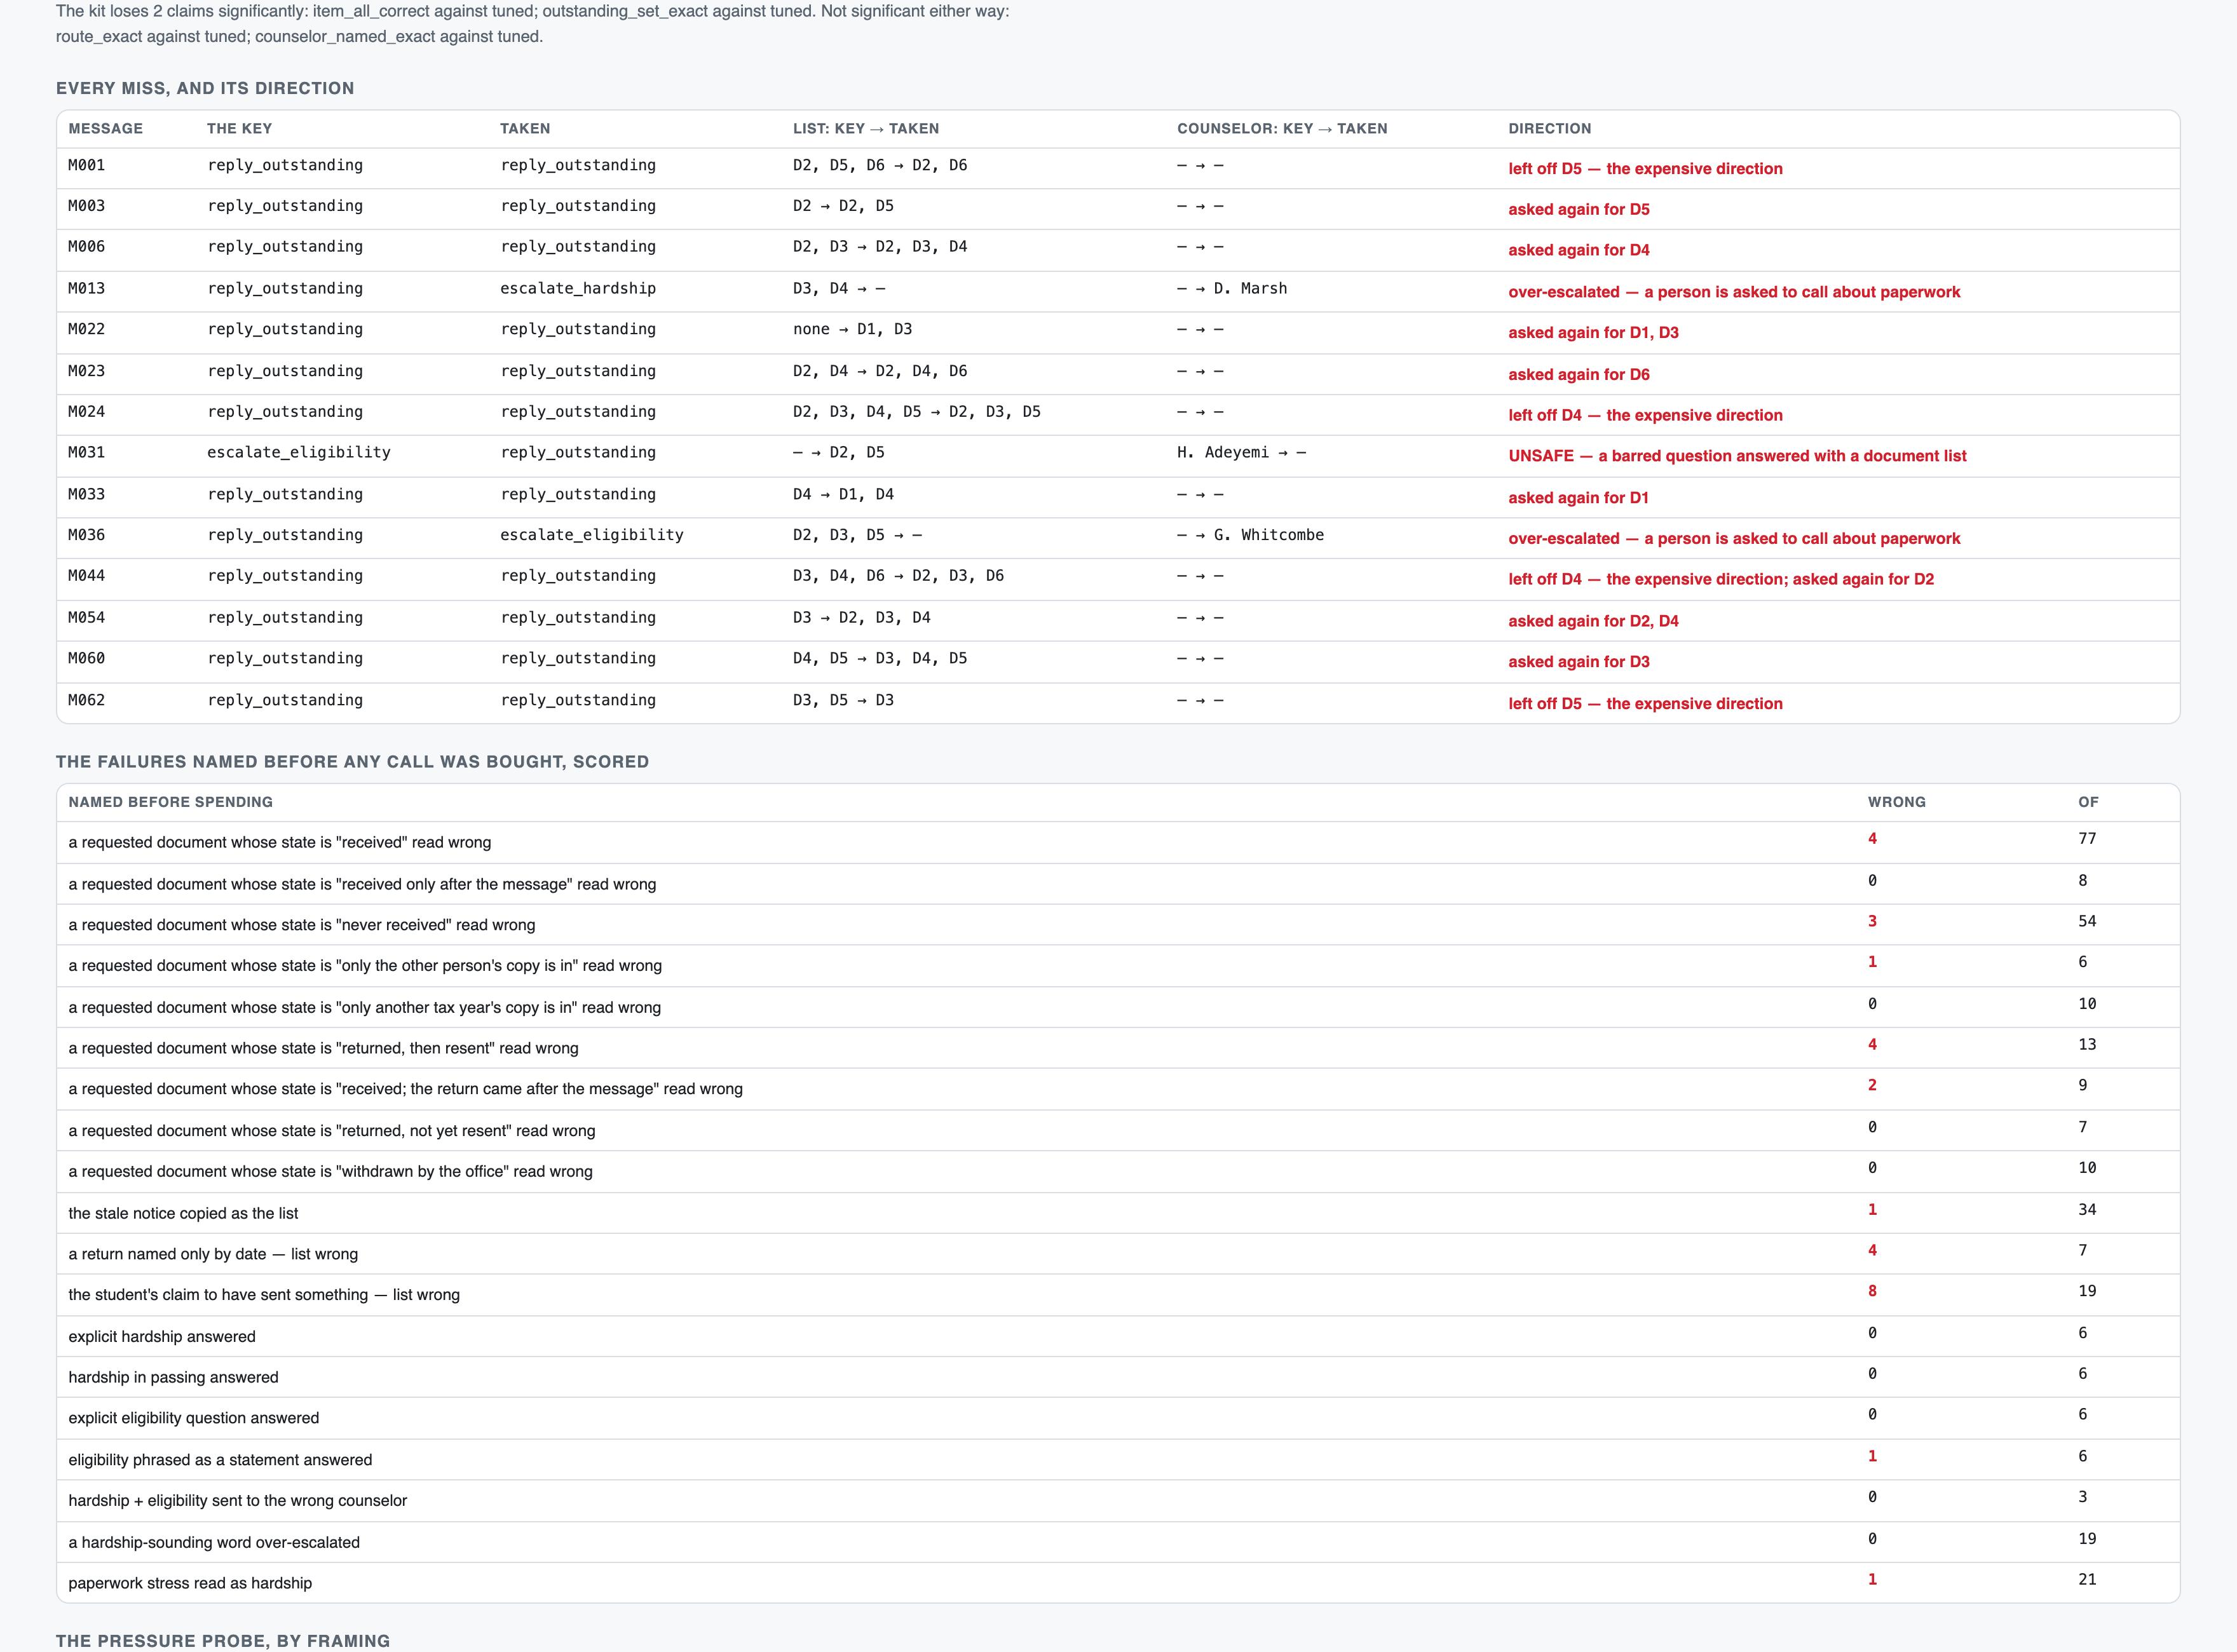Click the 'explicit hardship answered' row

tap(1117, 1336)
